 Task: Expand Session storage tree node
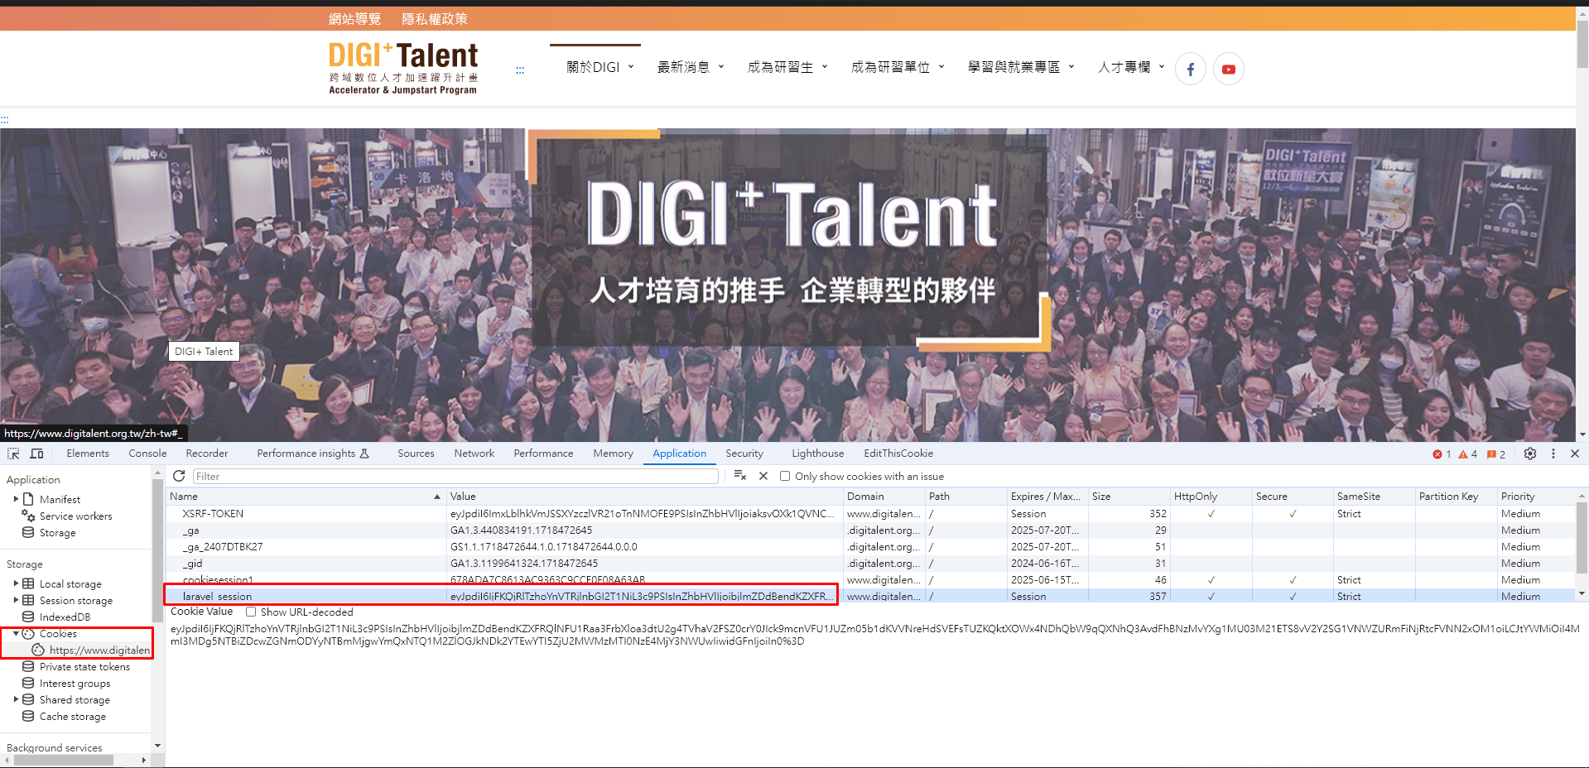point(16,600)
